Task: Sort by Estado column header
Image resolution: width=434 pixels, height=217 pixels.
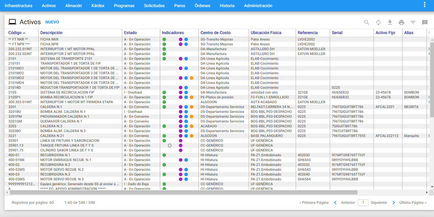Action: pyautogui.click(x=130, y=32)
